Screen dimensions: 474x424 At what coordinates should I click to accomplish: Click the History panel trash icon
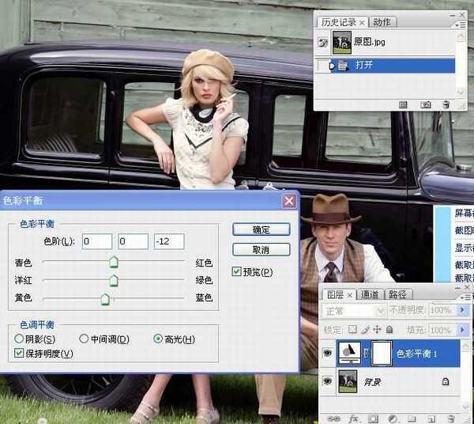pyautogui.click(x=446, y=104)
